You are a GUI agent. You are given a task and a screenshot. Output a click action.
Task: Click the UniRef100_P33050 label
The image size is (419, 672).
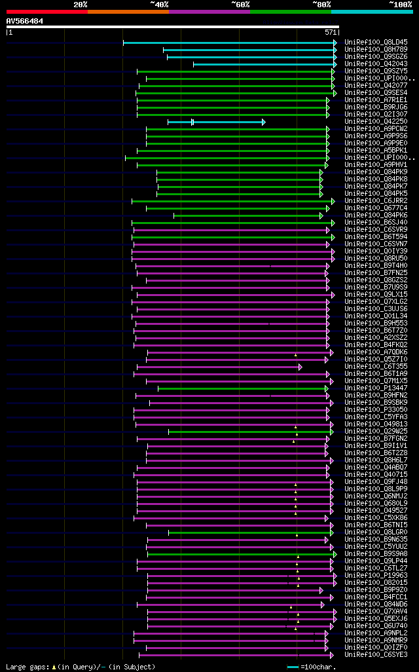tap(376, 410)
